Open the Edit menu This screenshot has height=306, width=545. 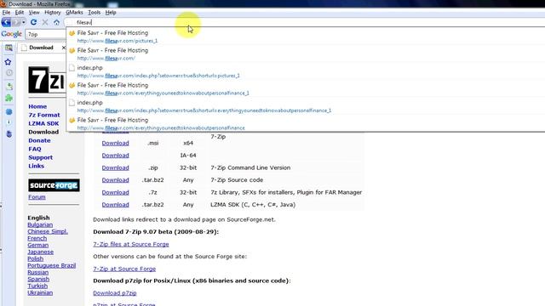[x=19, y=12]
